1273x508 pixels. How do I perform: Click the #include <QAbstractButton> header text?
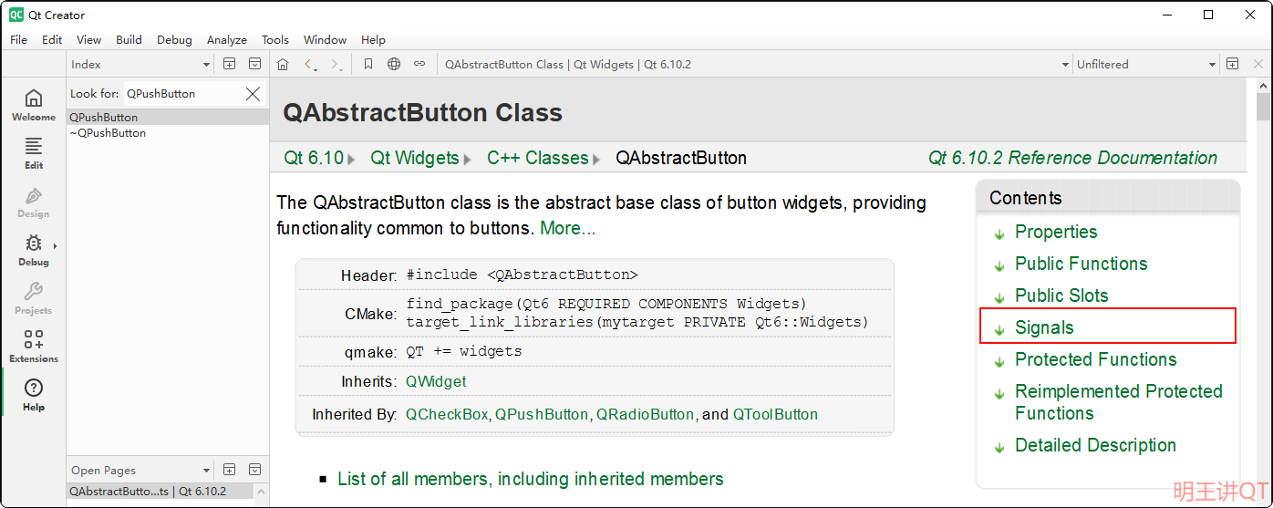[522, 275]
